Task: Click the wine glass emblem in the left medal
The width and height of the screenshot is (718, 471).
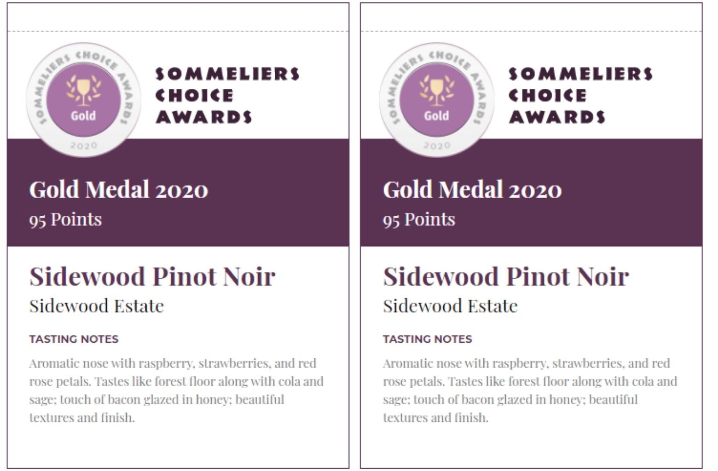Action: click(83, 90)
